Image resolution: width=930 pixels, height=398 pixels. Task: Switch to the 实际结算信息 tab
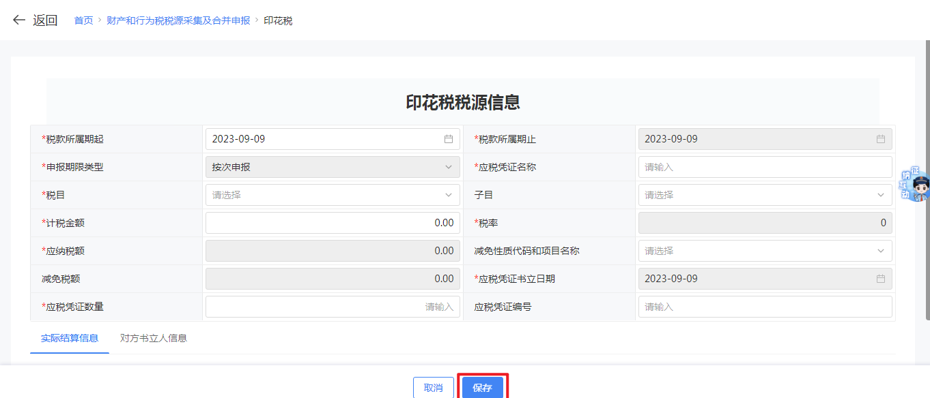coord(70,338)
